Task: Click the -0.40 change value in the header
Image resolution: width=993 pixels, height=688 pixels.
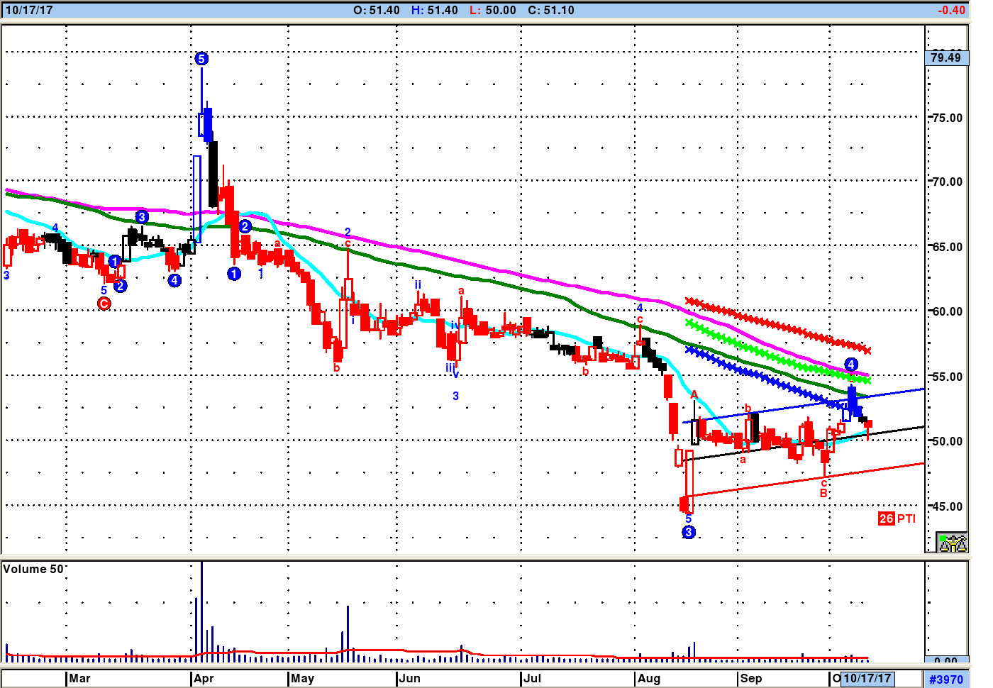Action: coord(950,10)
